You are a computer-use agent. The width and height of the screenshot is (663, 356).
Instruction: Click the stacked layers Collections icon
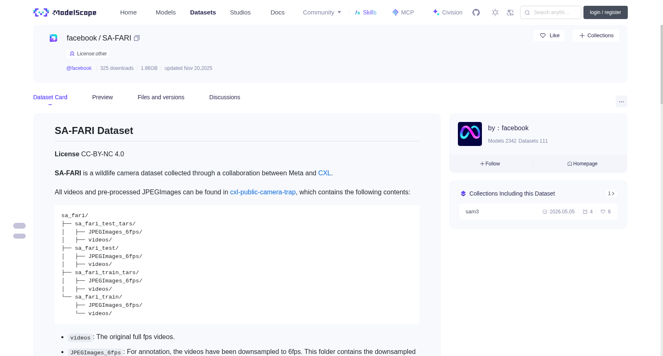tap(463, 194)
